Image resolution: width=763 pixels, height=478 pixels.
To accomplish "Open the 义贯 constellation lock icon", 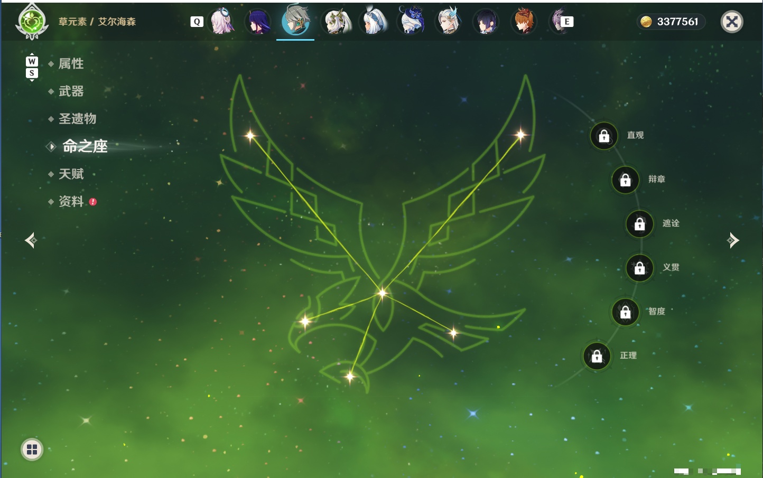I will (639, 268).
